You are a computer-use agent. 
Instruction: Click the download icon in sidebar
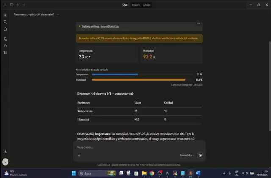pos(5,152)
